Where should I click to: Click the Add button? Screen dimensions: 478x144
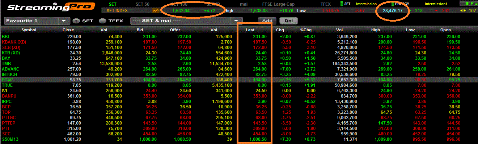click(x=267, y=21)
